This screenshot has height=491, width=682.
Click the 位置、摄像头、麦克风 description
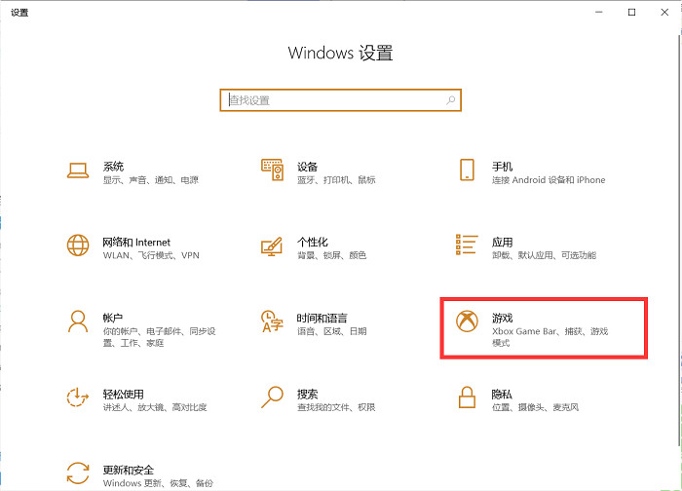coord(536,407)
